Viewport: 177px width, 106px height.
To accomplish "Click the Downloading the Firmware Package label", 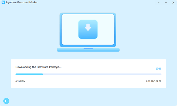I will pyautogui.click(x=38, y=67).
